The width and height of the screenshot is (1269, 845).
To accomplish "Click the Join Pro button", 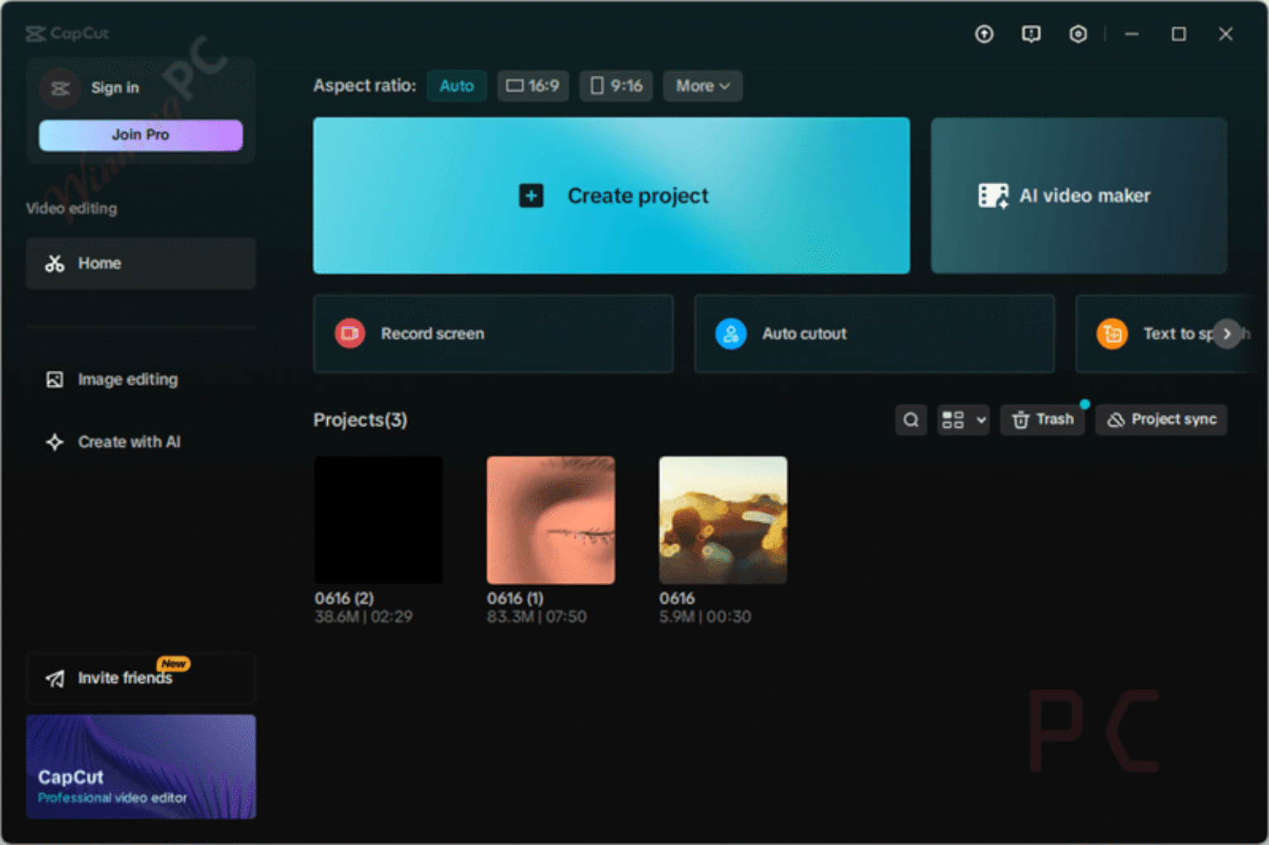I will click(140, 135).
